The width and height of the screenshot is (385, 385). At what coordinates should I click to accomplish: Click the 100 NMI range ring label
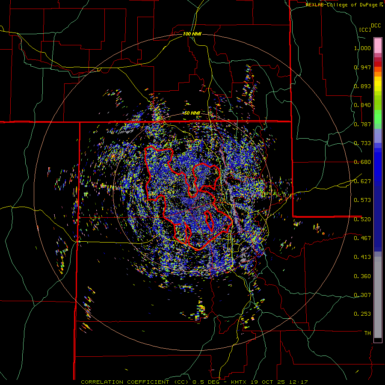tap(192, 34)
